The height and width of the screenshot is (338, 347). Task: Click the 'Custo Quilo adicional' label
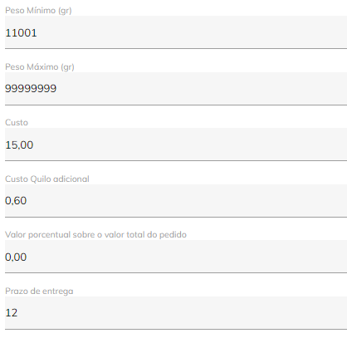coord(47,179)
